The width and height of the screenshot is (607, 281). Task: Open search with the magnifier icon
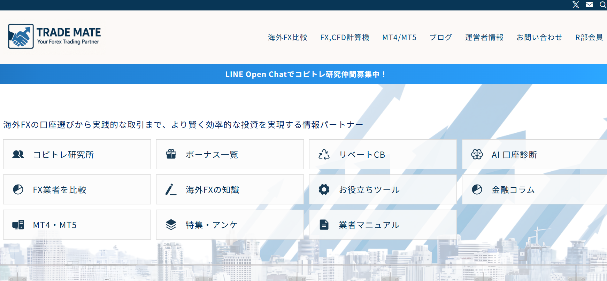point(602,5)
